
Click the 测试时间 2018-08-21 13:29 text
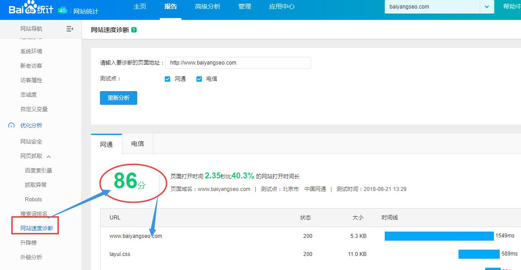[372, 189]
